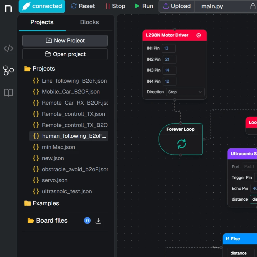Viewport: 257px width, 257px height.
Task: Click the Board files count badge
Action: pos(87,220)
